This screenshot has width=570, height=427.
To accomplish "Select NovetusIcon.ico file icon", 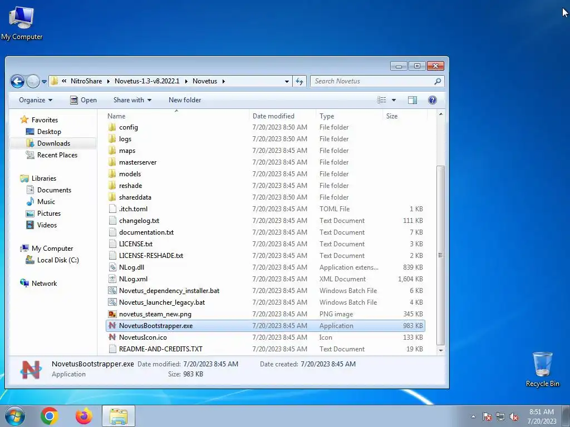I will (112, 337).
